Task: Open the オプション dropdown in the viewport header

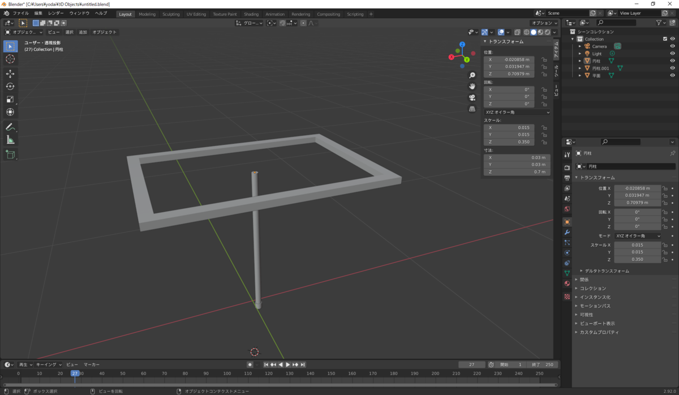Action: click(545, 23)
